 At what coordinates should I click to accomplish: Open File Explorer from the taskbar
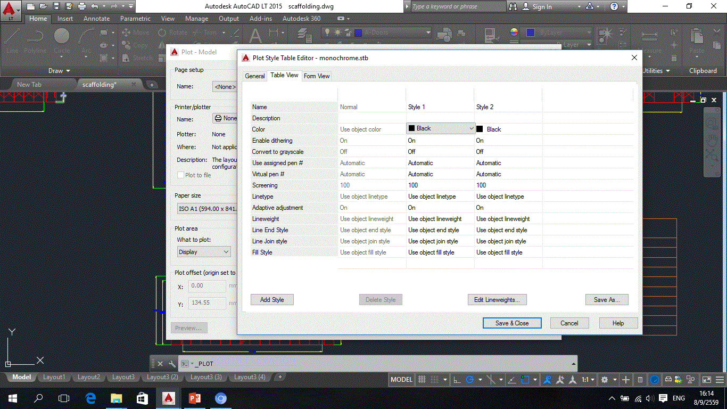click(x=116, y=398)
